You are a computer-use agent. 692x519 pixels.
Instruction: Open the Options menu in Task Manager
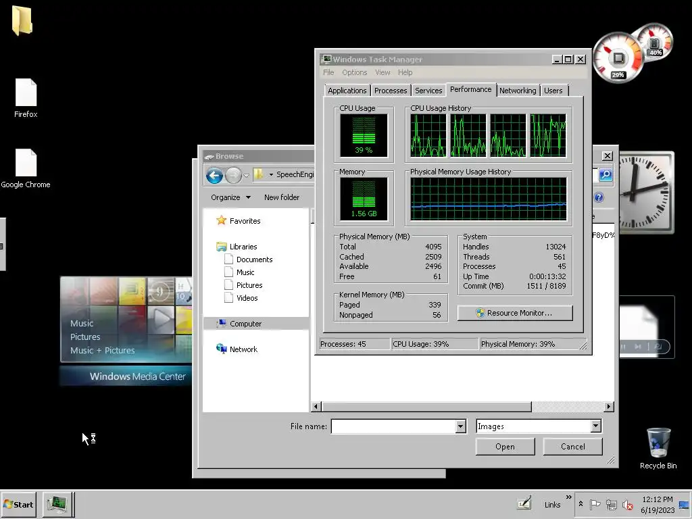point(354,72)
